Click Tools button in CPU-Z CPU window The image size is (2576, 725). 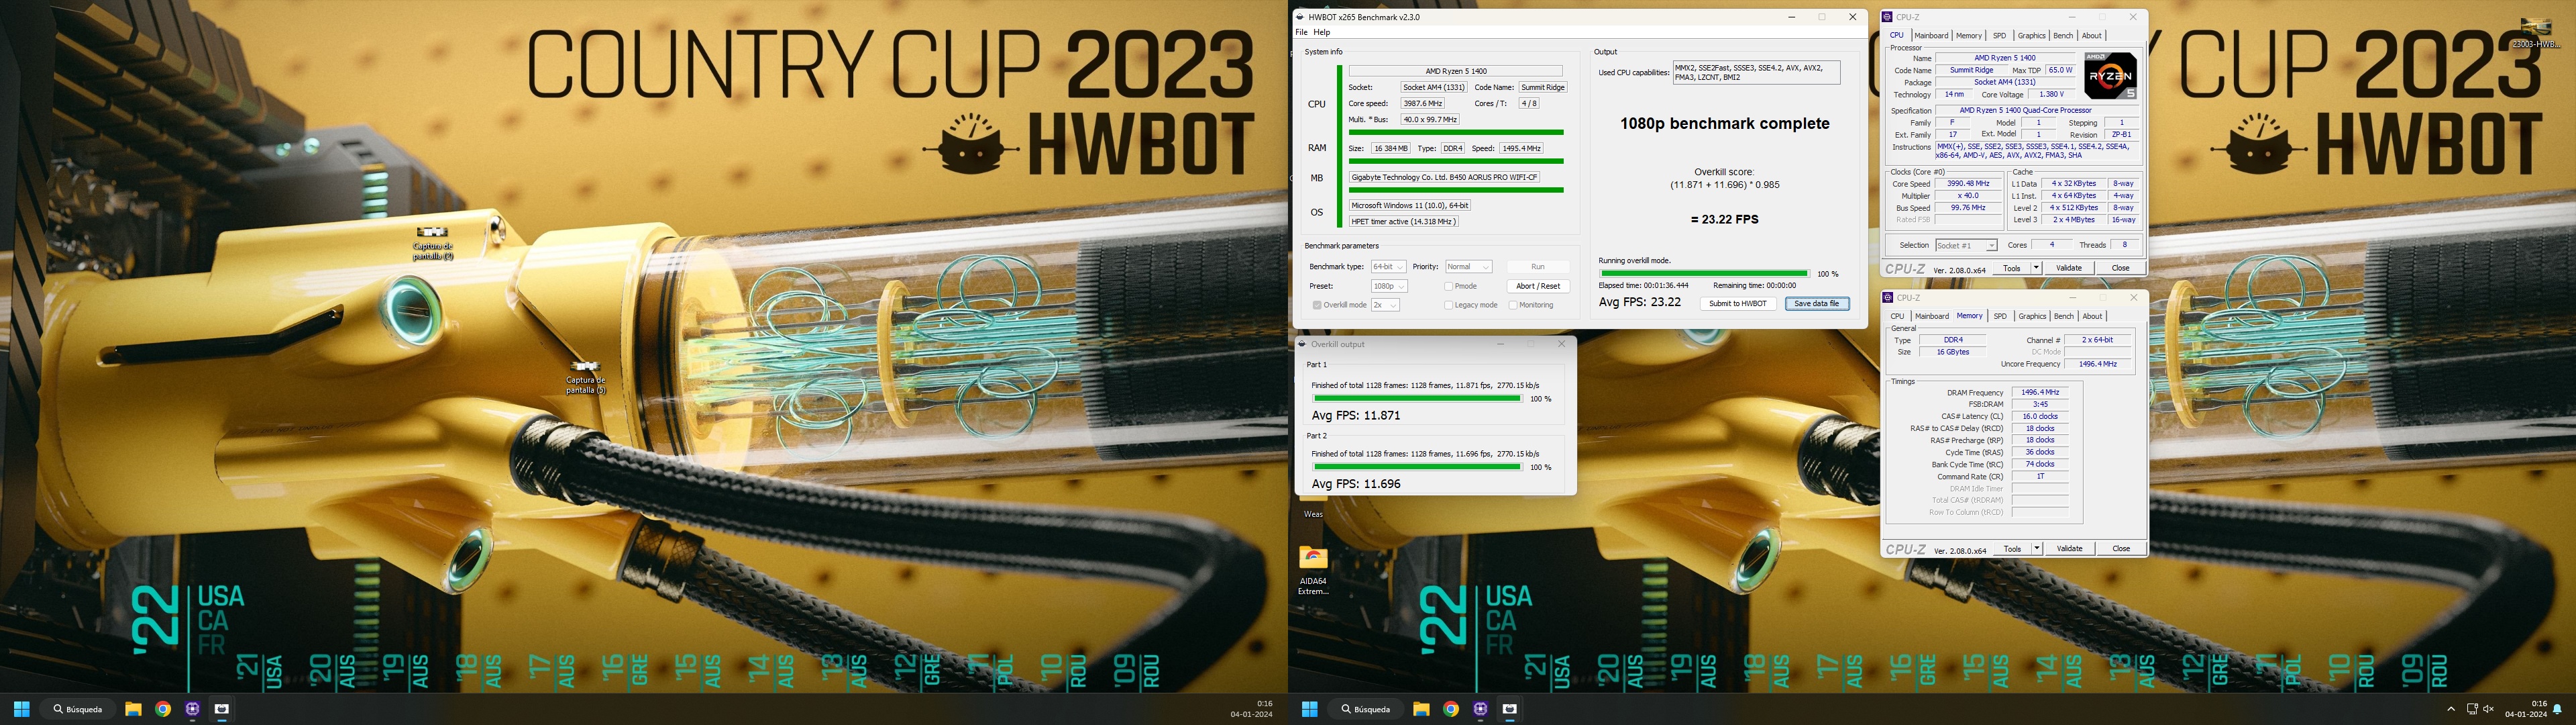[2012, 269]
